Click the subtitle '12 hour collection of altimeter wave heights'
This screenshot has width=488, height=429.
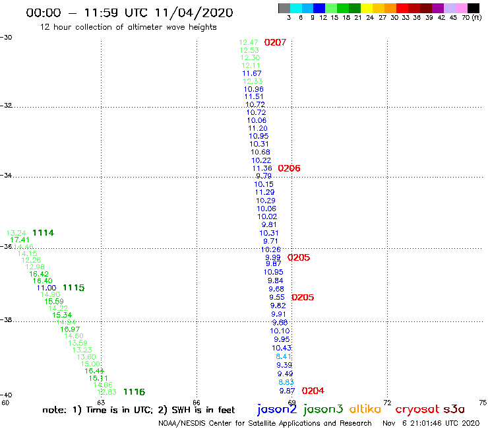pos(128,27)
